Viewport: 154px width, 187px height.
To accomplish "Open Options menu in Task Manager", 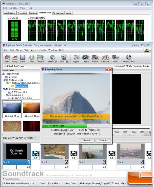I will 13,8.
